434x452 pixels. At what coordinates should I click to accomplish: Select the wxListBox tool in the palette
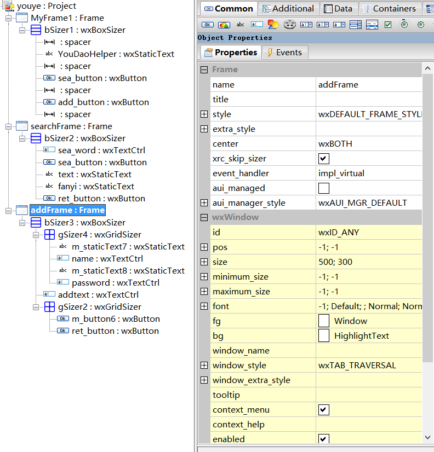coord(356,25)
